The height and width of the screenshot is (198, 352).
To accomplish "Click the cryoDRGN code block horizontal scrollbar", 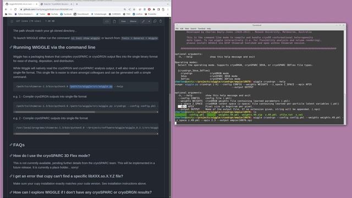I will click(x=55, y=112).
